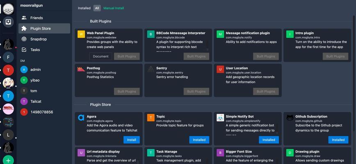Click the Snapdrop broadcast icon
356x164 pixels.
coord(24,39)
